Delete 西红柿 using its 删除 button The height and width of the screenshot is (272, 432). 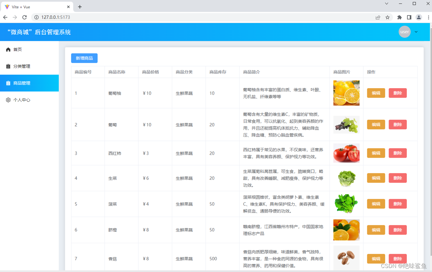[x=397, y=153]
